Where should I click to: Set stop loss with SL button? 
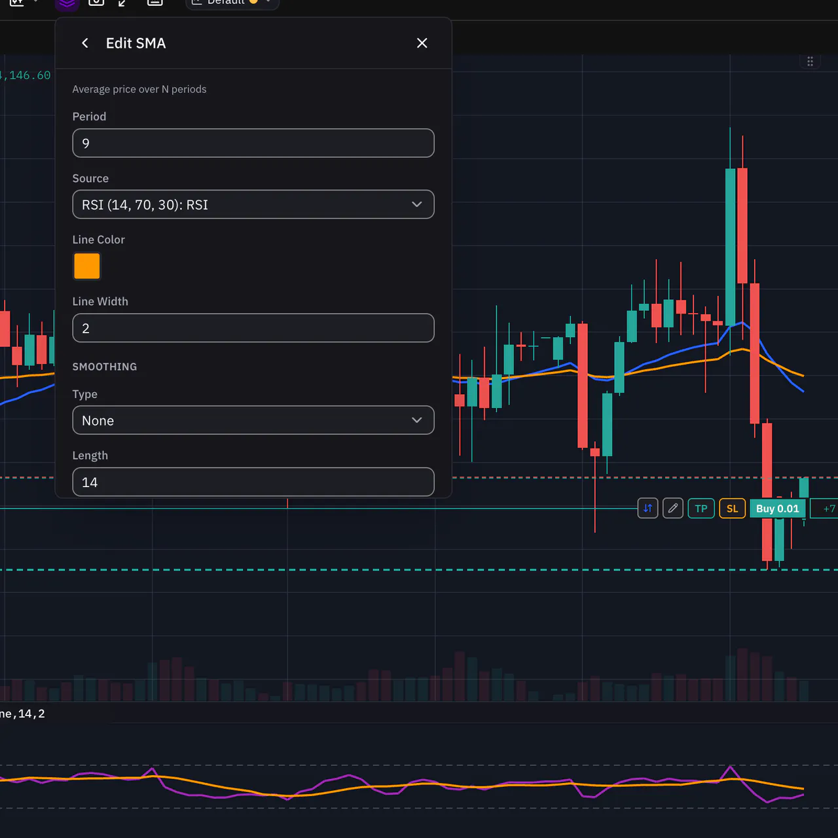pos(733,509)
